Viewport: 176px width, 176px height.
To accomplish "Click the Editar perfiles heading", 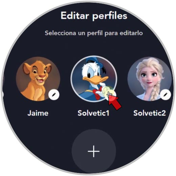I will [94, 16].
